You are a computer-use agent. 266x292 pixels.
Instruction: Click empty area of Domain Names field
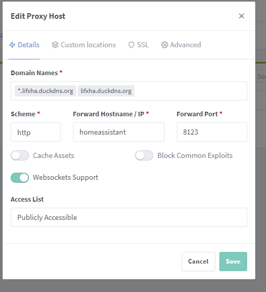coord(190,91)
